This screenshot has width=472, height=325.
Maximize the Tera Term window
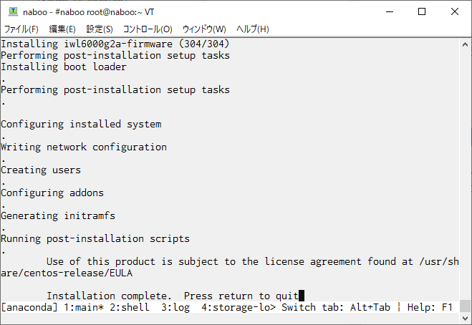click(x=422, y=11)
